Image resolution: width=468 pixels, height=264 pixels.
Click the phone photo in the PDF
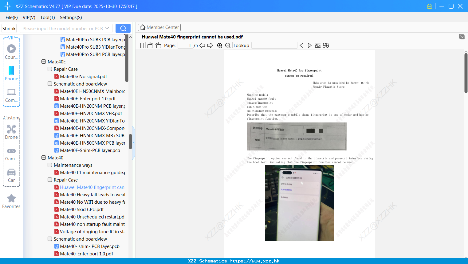[x=299, y=203]
